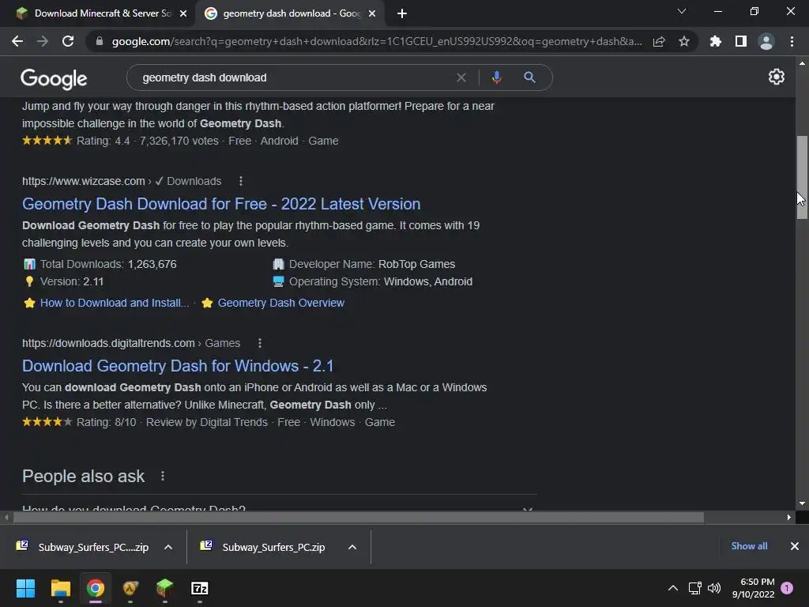
Task: Bookmark this tab with the star icon
Action: (684, 41)
